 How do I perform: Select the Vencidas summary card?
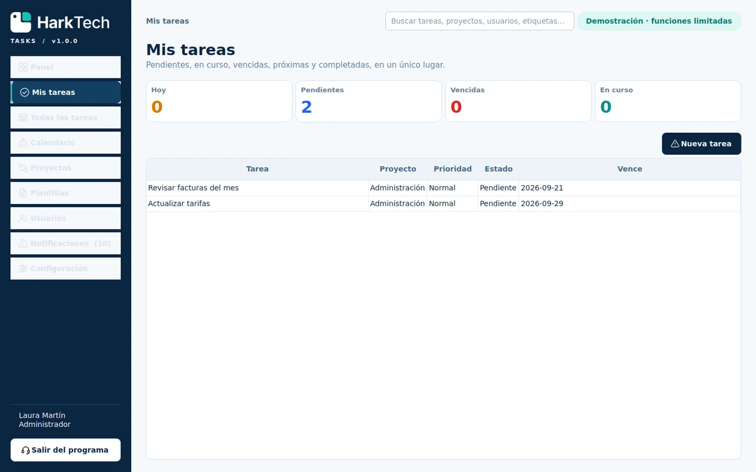(518, 101)
